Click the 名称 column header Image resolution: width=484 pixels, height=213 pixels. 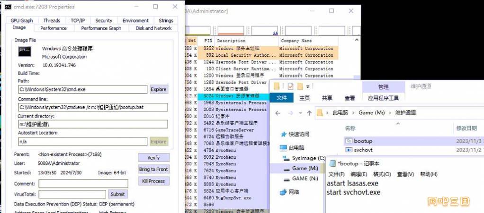[x=350, y=128]
